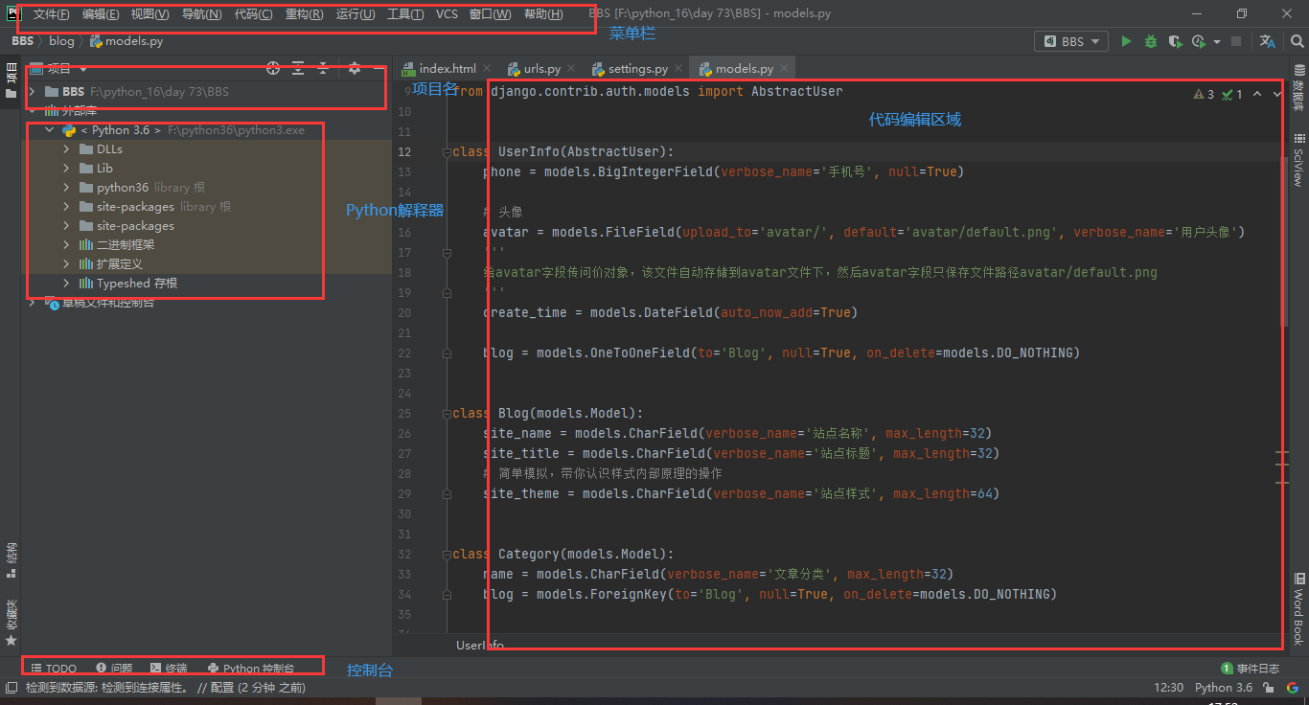Click the green check typo indicator showing 1
Screen dimensions: 1309x705
[x=1232, y=94]
